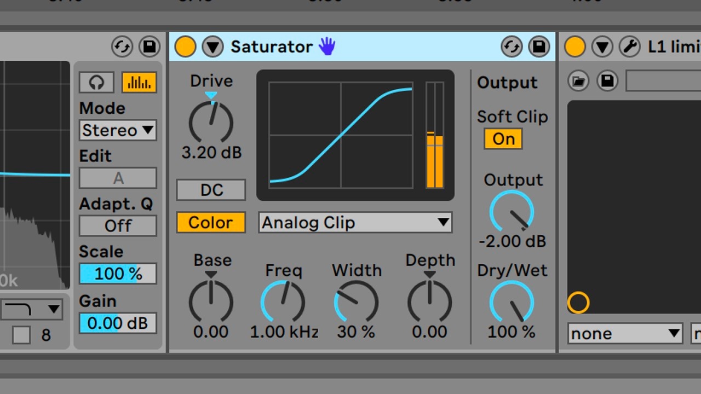Click the yellow circle on L1 limiter XY pad
The image size is (701, 394).
point(578,303)
